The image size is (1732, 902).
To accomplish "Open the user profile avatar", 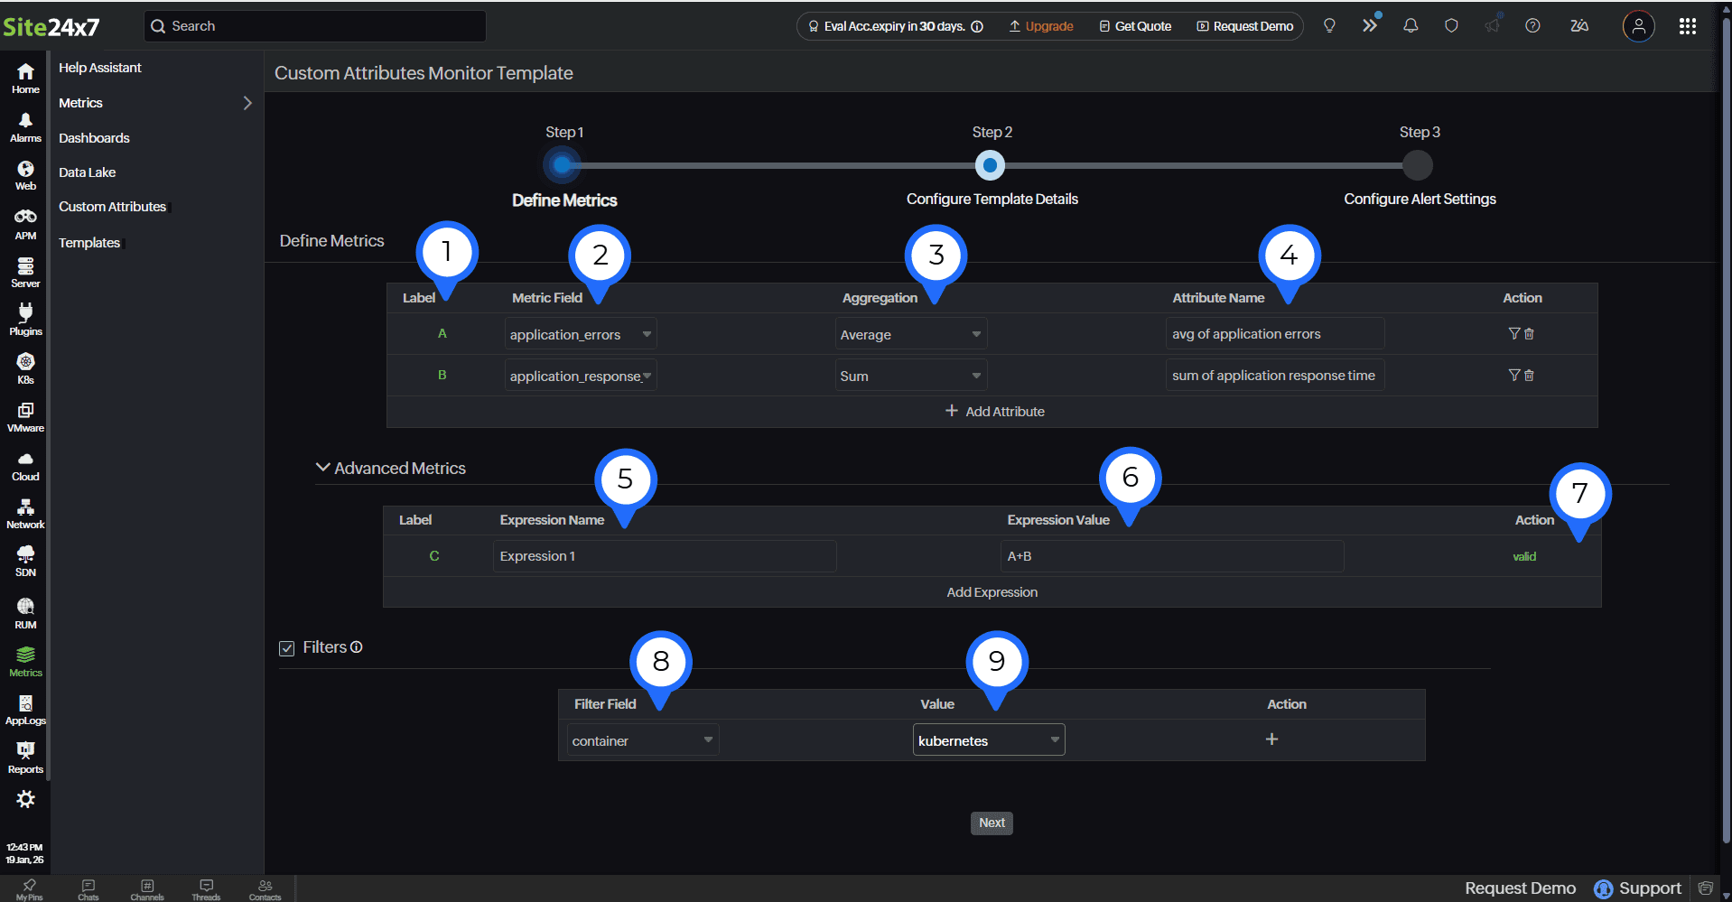I will tap(1638, 26).
